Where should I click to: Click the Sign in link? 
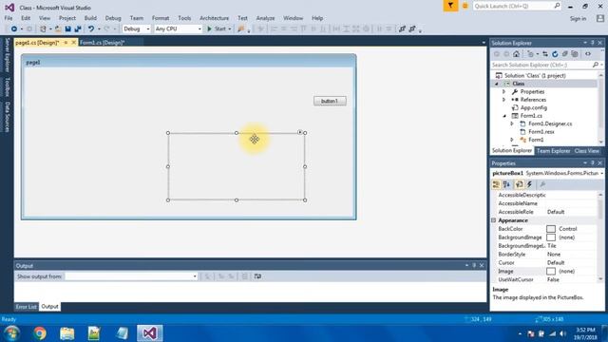[x=578, y=19]
